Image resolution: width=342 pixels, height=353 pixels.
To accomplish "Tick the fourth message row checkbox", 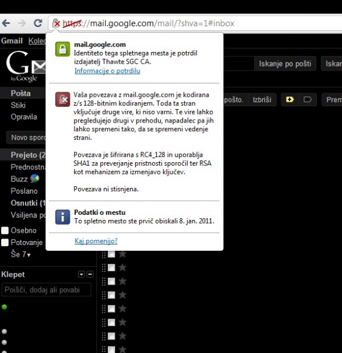I will (111, 295).
